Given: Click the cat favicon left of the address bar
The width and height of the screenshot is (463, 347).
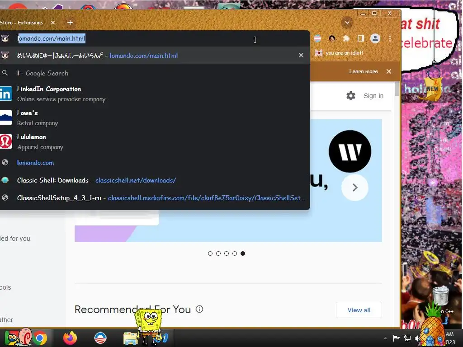Looking at the screenshot, I should (x=5, y=38).
